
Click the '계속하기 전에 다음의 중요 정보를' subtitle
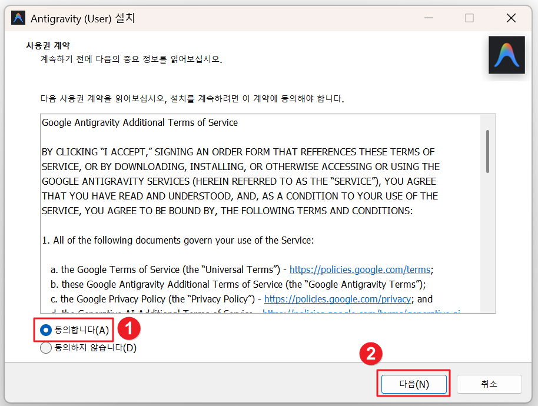(131, 59)
